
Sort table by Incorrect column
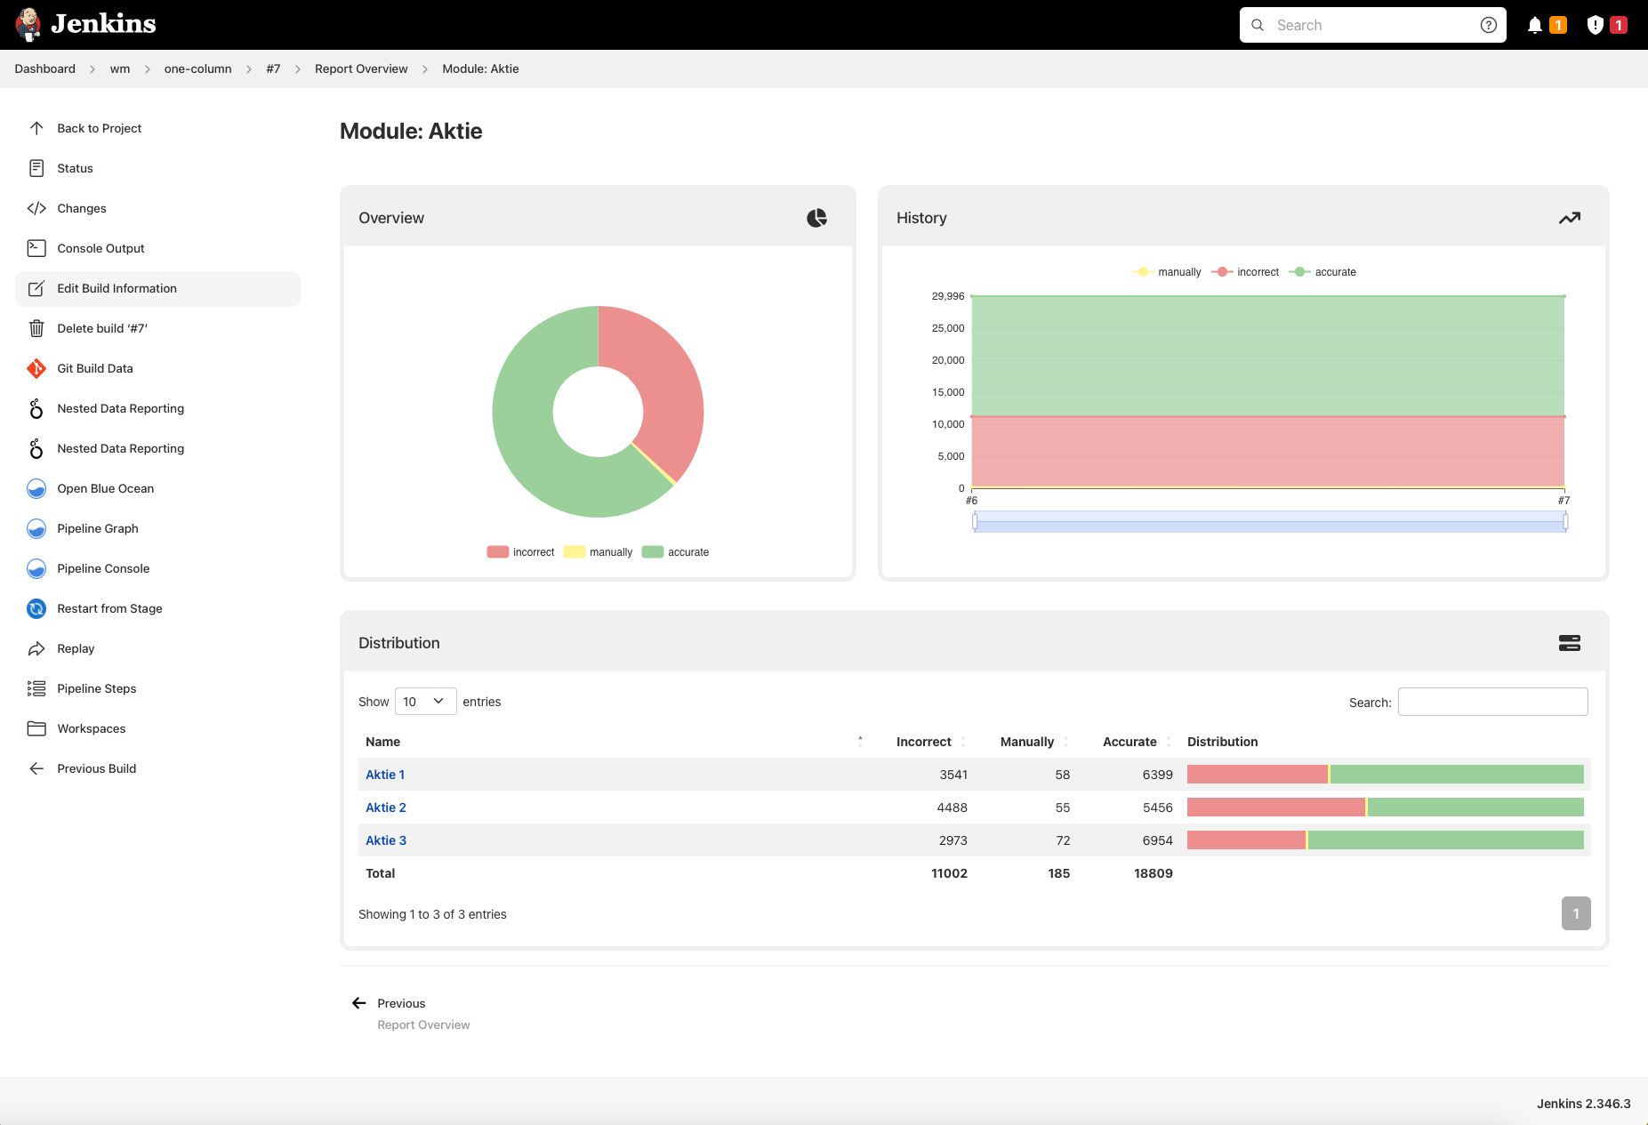930,742
